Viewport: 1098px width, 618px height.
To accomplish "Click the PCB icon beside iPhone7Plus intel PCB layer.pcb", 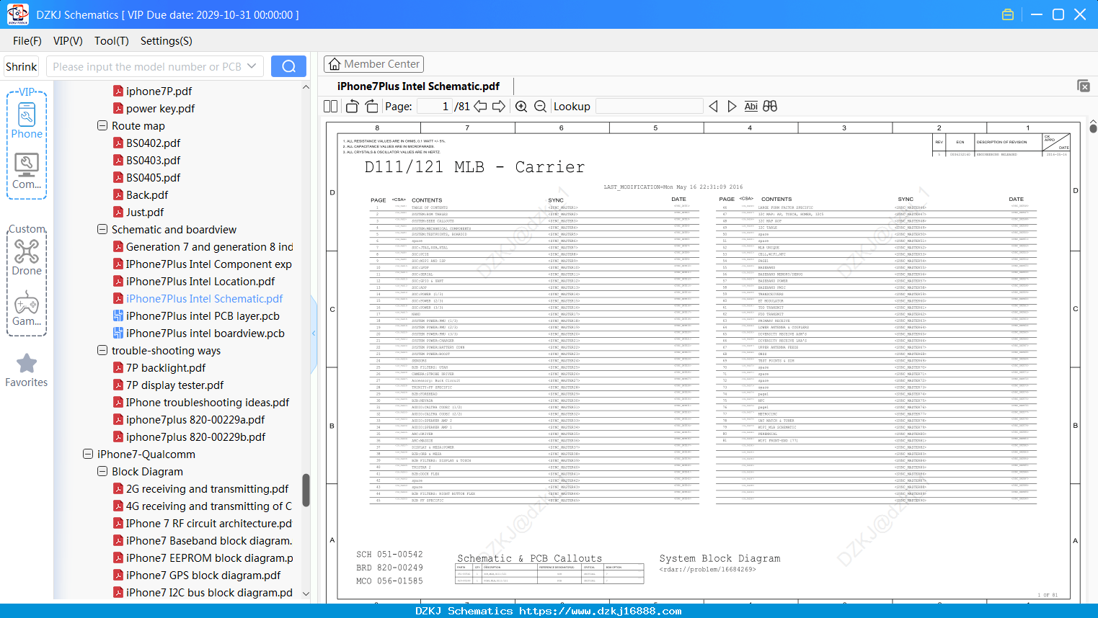I will 118,316.
